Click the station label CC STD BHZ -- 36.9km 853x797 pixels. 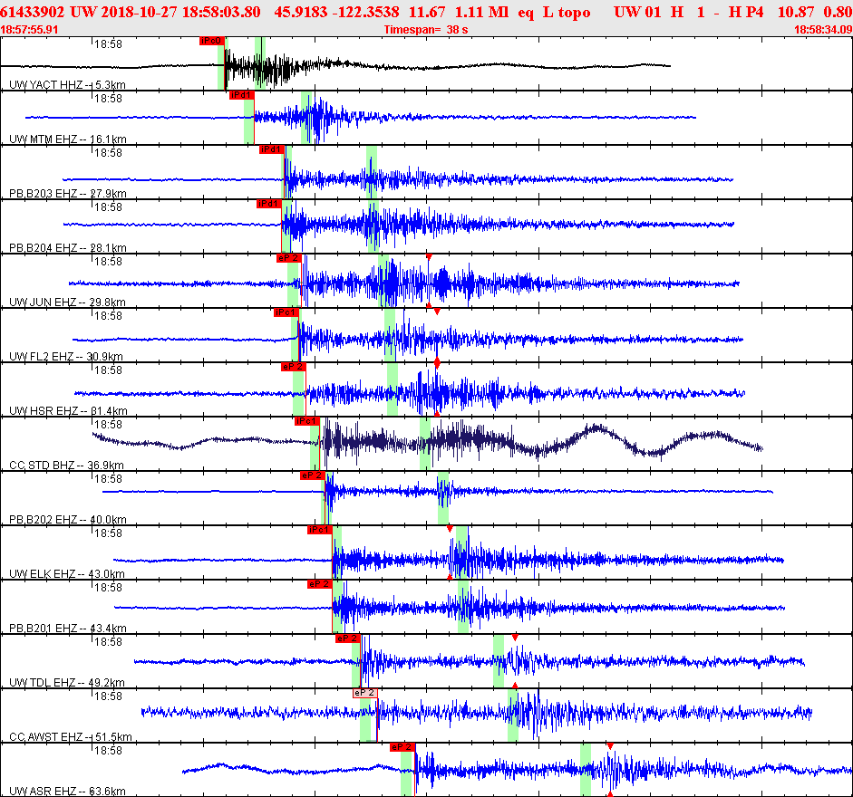(67, 466)
